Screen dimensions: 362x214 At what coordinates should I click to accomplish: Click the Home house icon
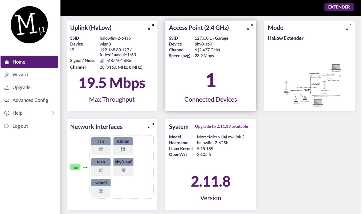[7, 62]
